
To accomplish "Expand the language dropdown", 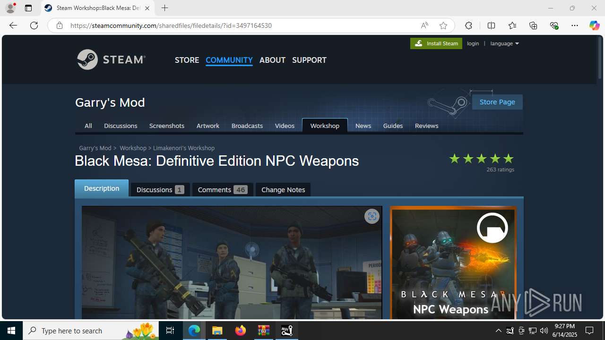I will (x=504, y=43).
